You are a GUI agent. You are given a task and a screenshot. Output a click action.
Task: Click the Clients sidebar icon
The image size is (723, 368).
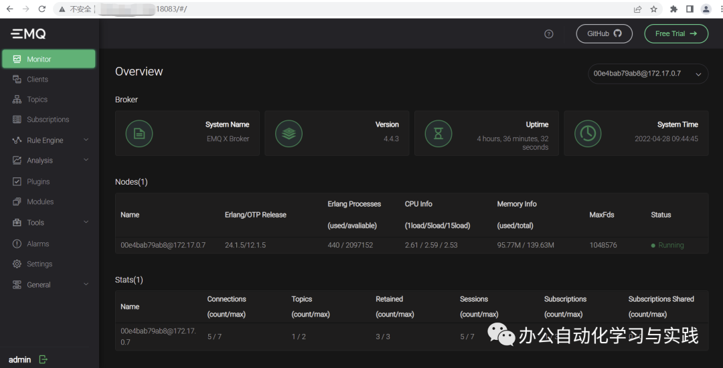(x=17, y=79)
